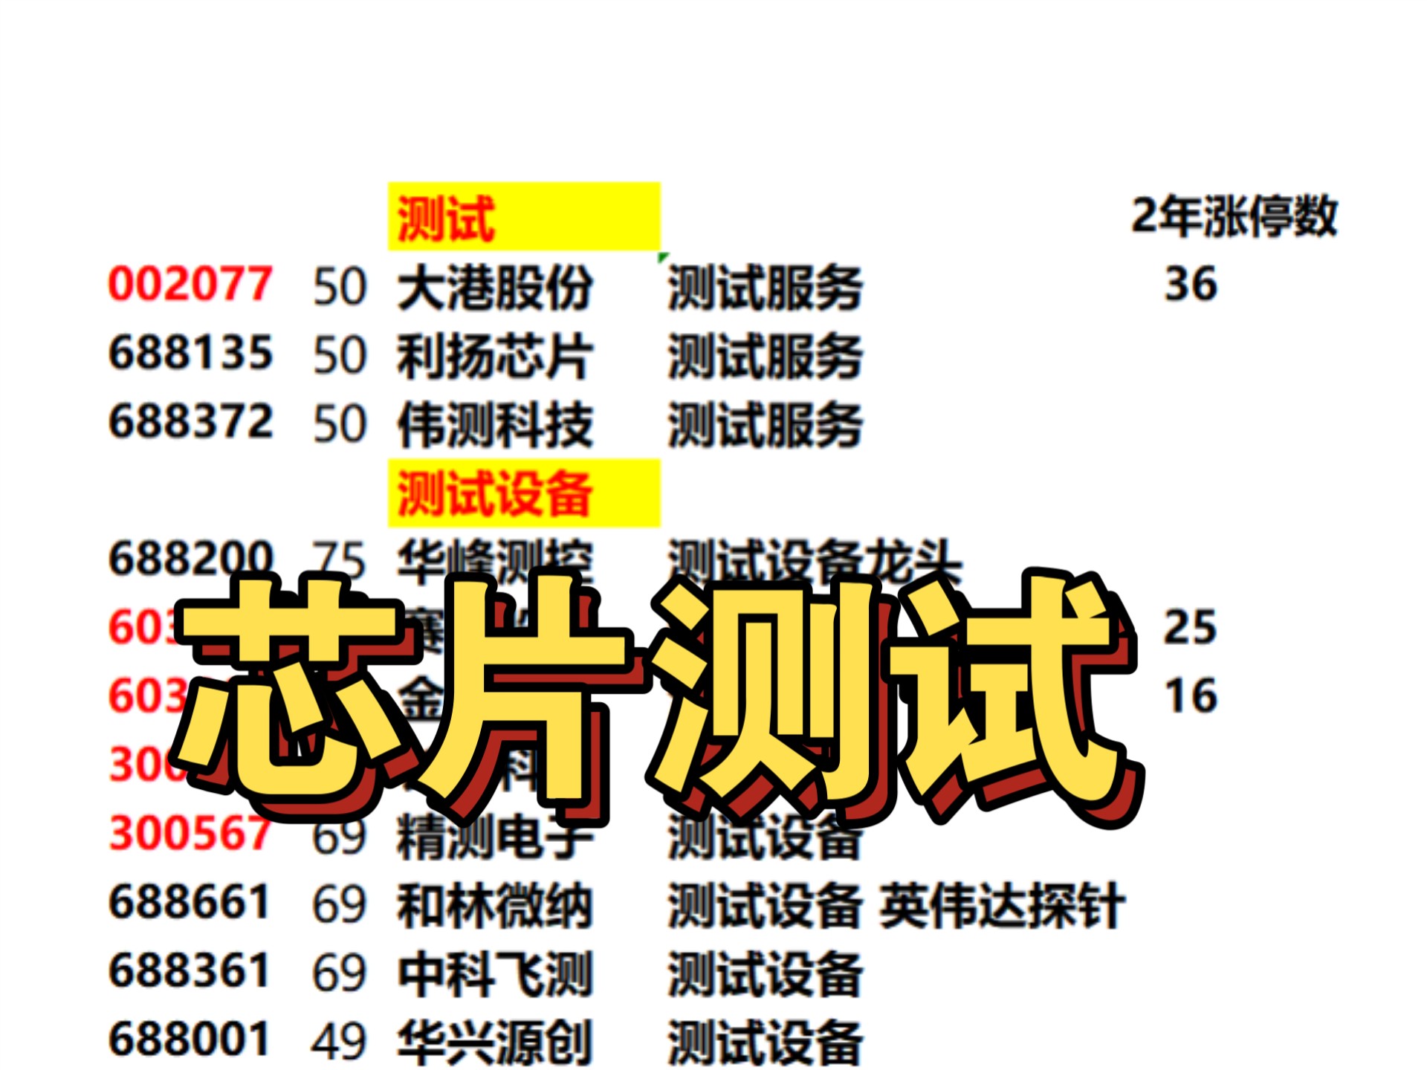The image size is (1427, 1070).
Task: Click the 华兴源创 name cell
Action: tap(495, 1042)
